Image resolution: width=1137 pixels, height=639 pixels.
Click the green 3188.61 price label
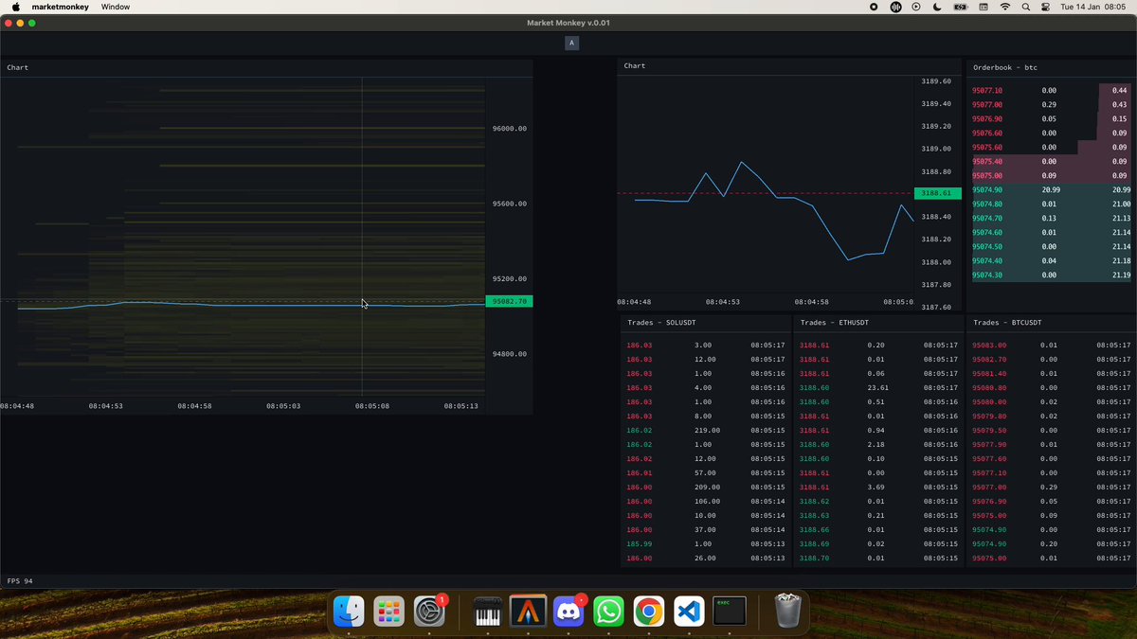937,193
